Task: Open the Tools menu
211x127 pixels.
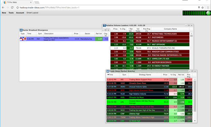Action: pos(11,13)
